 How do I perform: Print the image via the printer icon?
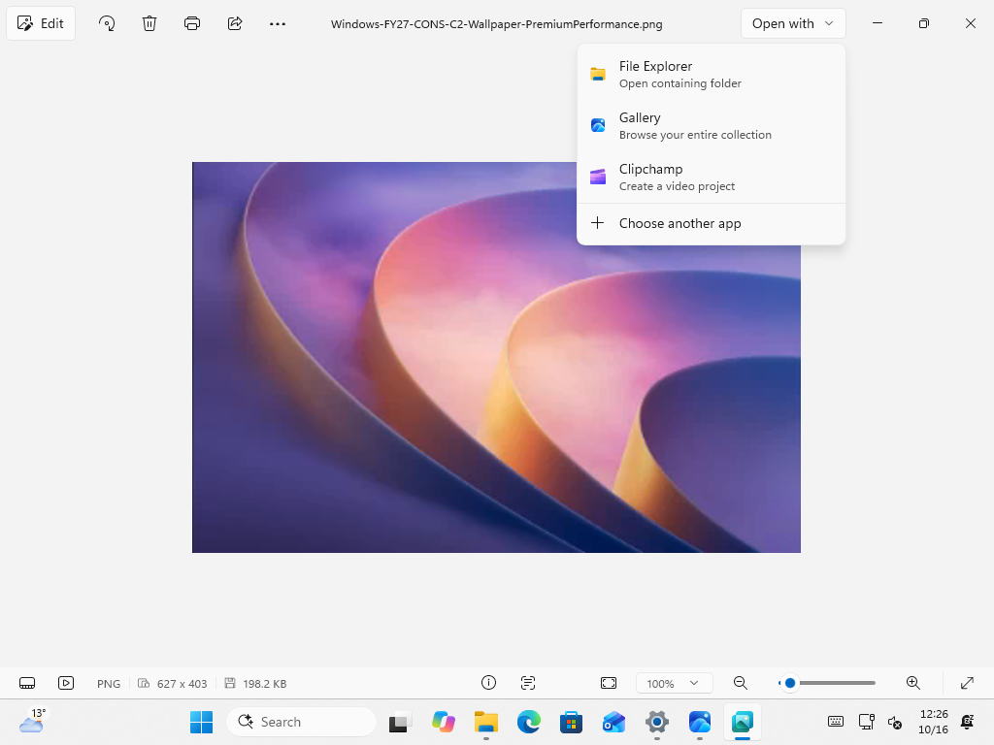pyautogui.click(x=192, y=23)
